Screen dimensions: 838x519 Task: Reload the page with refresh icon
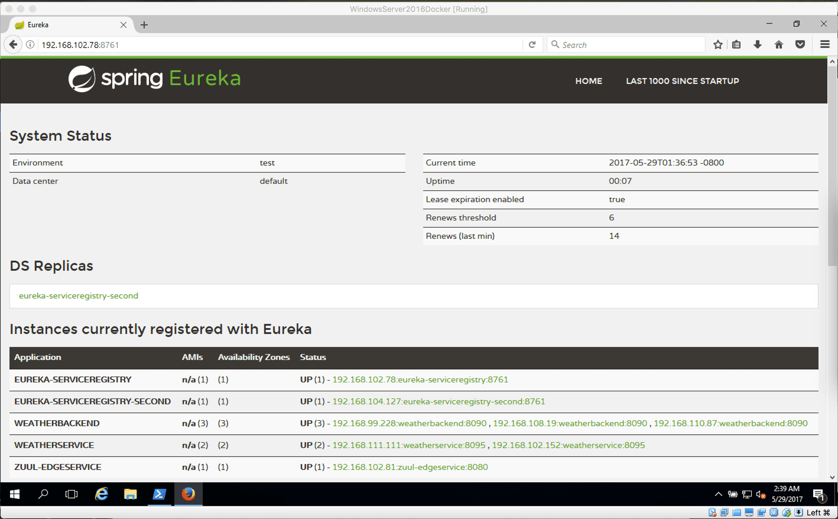click(532, 45)
